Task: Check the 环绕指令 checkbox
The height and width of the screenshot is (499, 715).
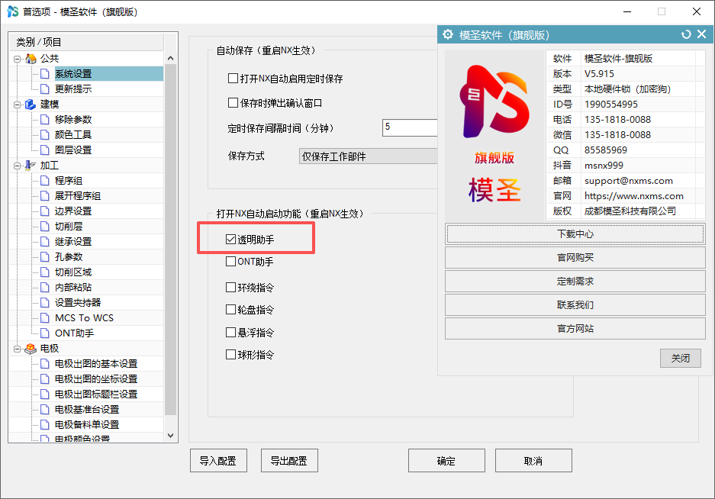Action: (230, 288)
